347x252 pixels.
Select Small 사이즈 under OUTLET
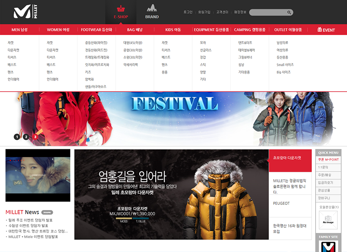coord(285,65)
